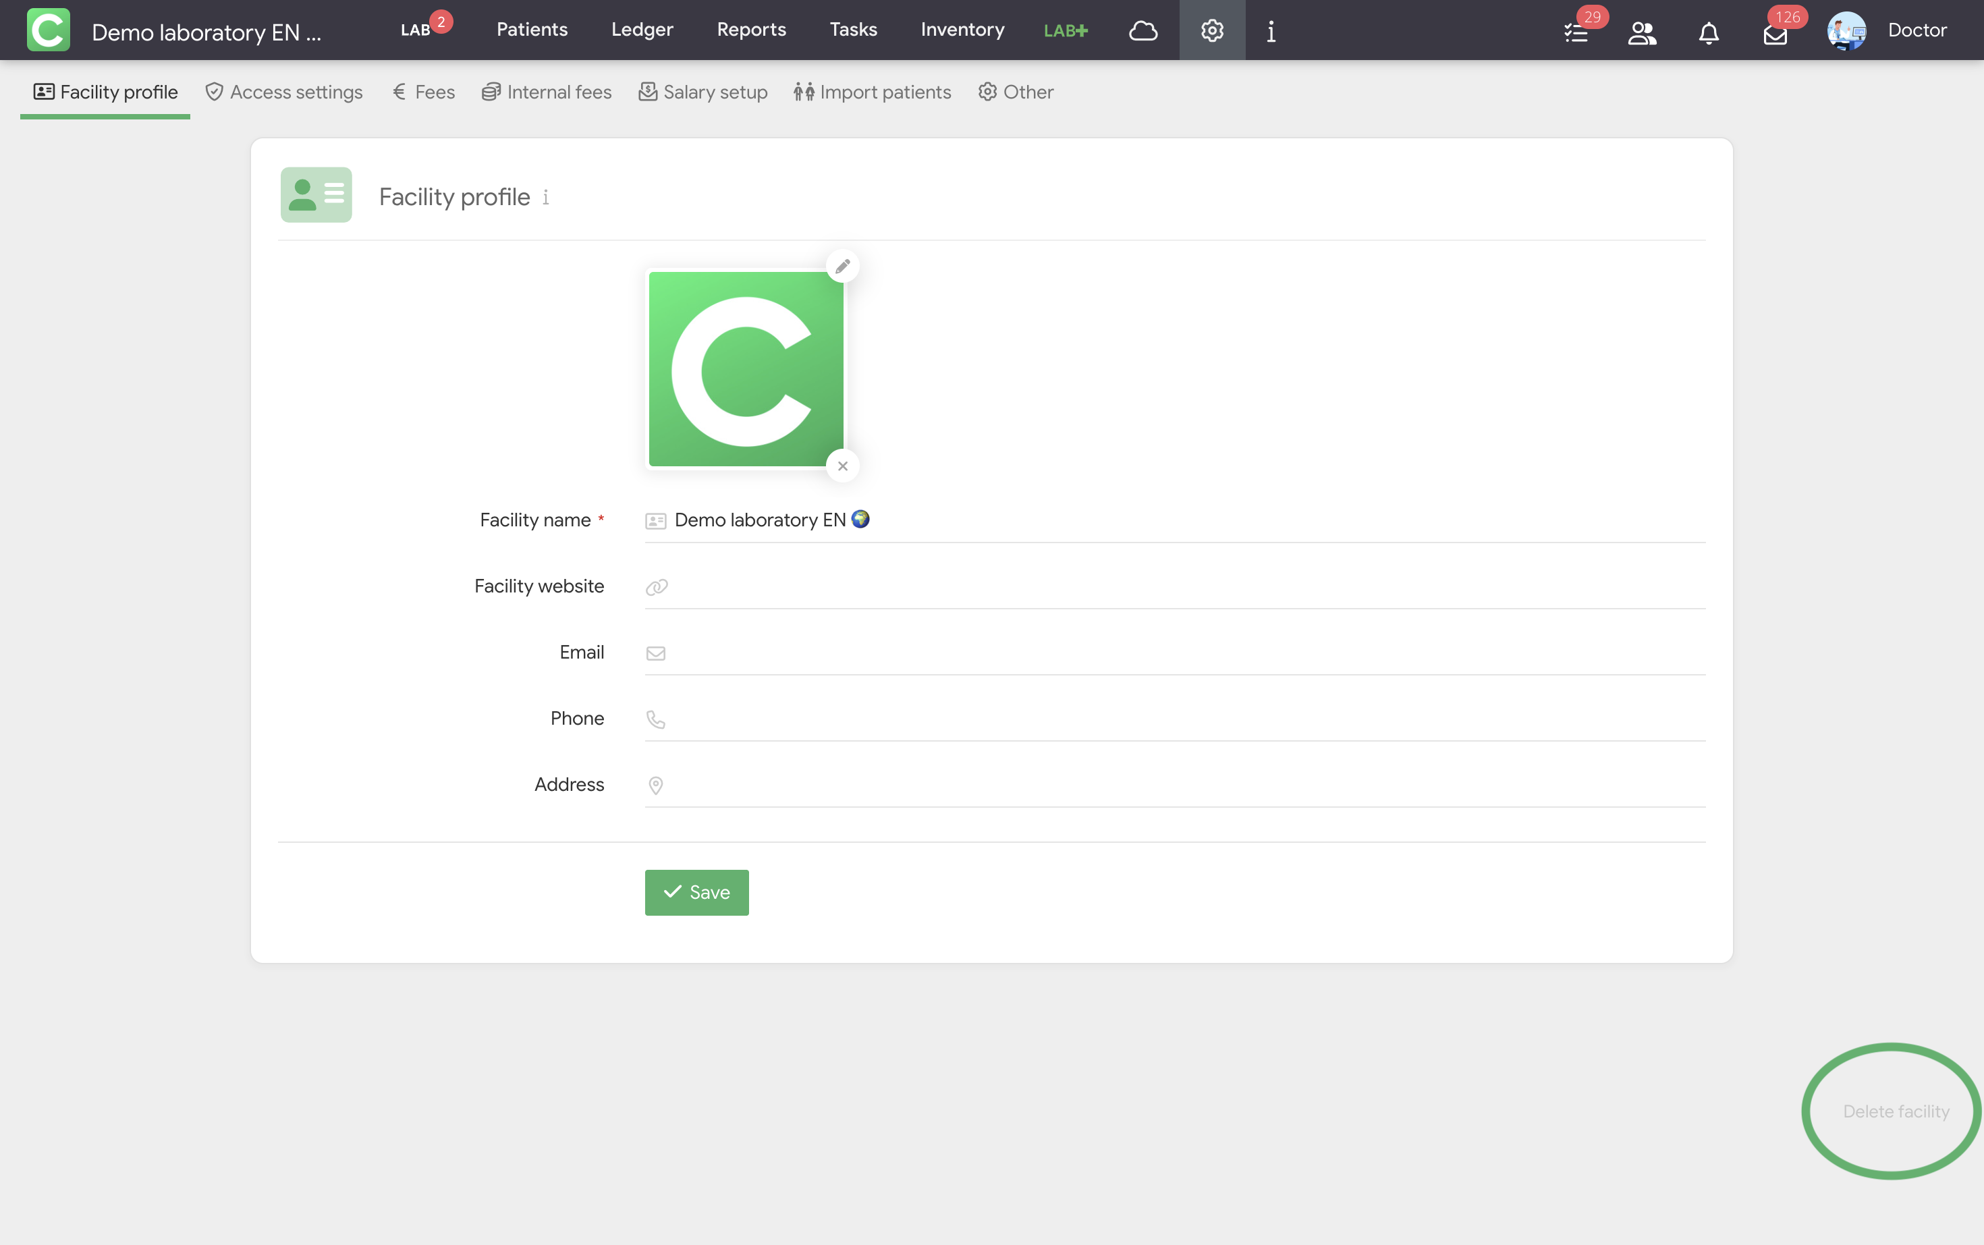Switch to the Other tab
Viewport: 1984px width, 1245px height.
point(1016,92)
